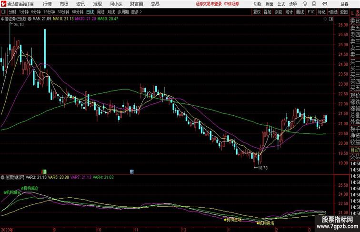
Task: Click the 标记 toolbar button
Action: tap(321, 12)
